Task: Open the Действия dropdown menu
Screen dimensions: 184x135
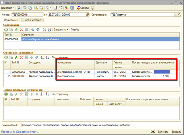Action: point(8,8)
